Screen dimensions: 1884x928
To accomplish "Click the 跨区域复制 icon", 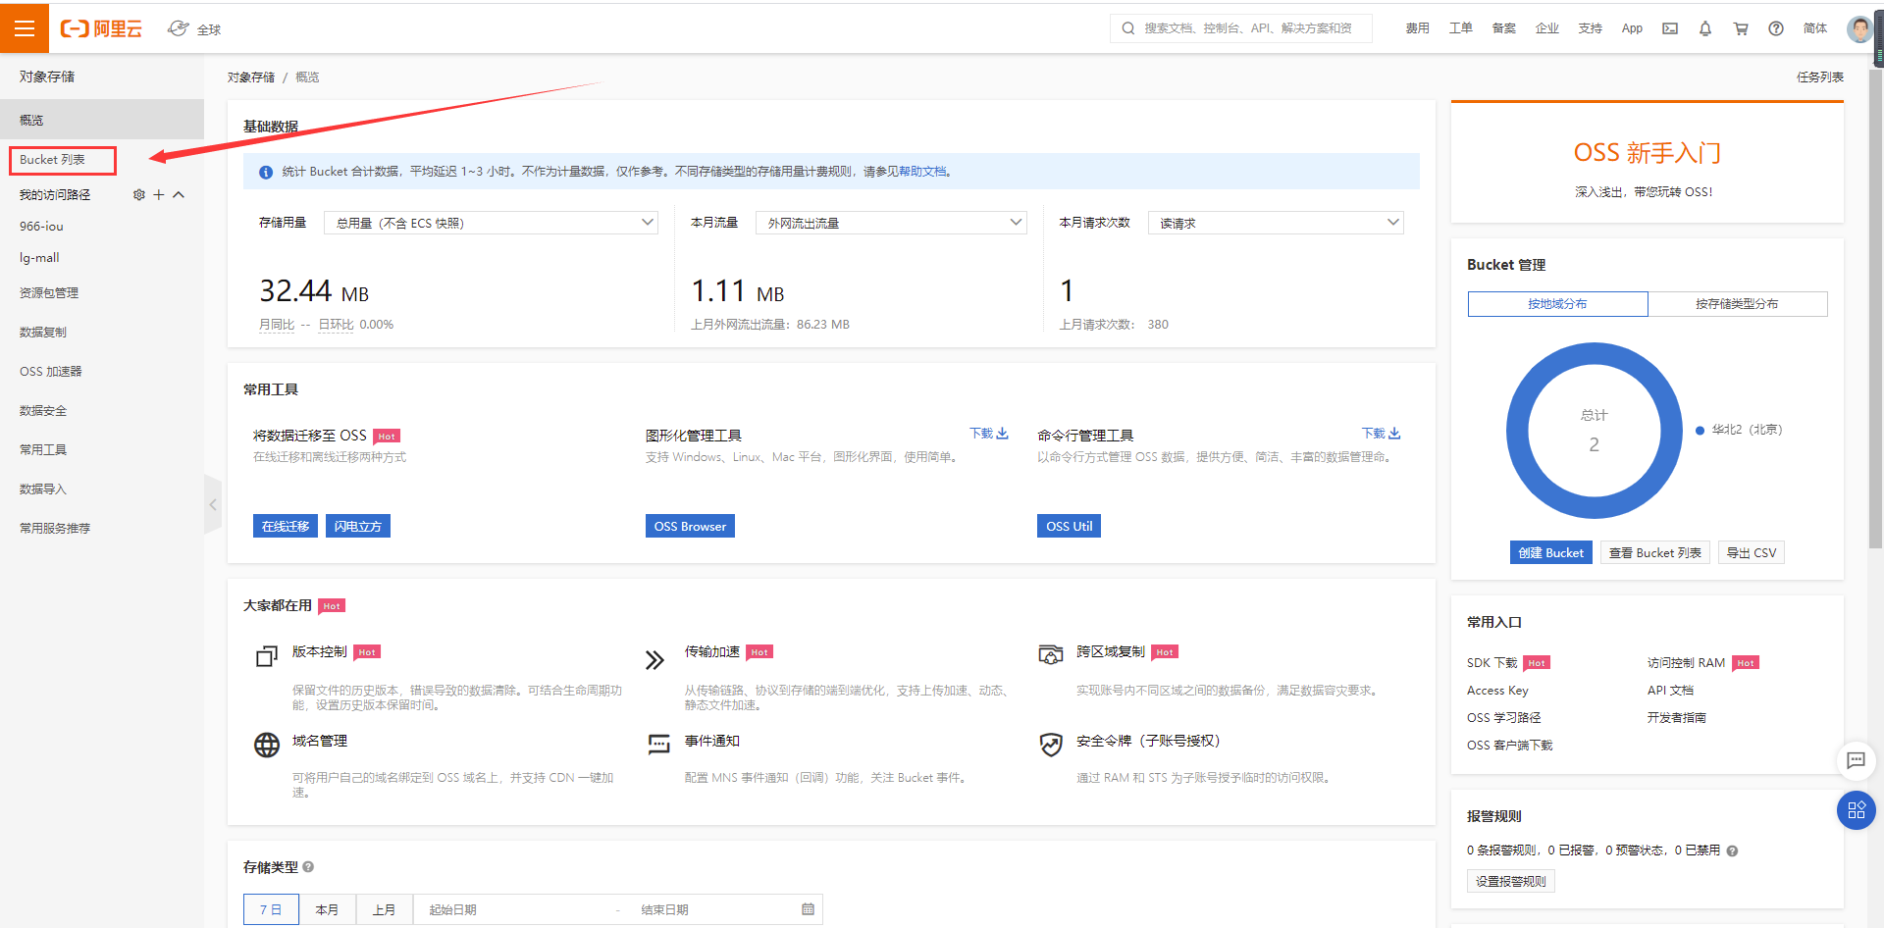I will 1051,655.
